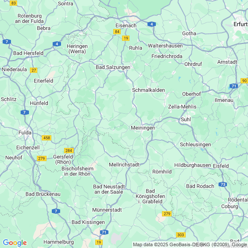Click the Suhl city label
248x248 pixels.
click(x=186, y=119)
